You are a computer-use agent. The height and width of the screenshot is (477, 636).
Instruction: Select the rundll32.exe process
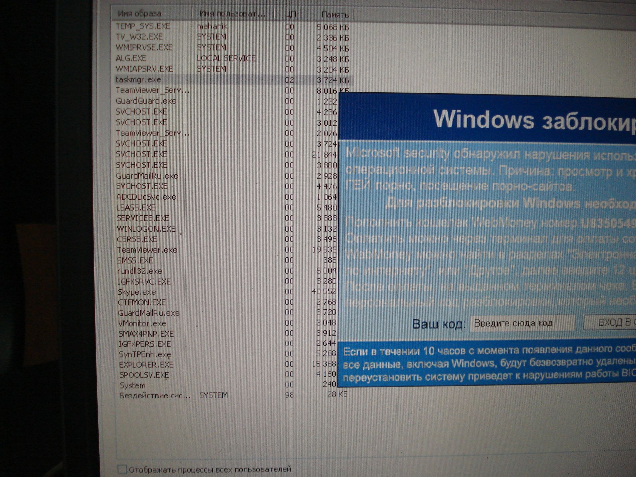139,271
